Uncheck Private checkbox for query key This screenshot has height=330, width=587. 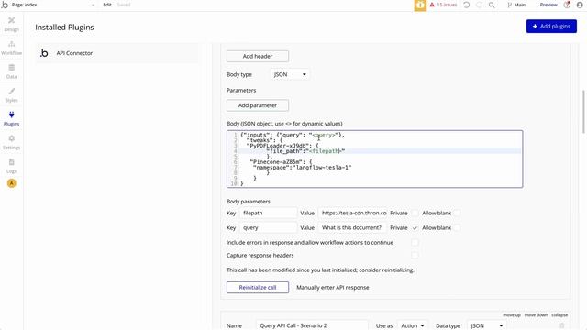(415, 228)
